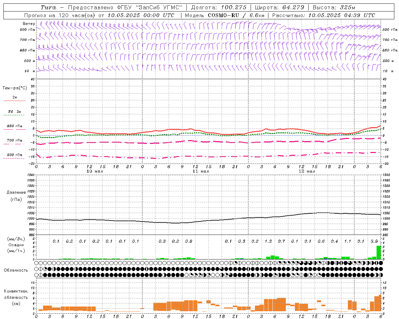This screenshot has height=319, width=399.
Task: Click the "Давление" pressure panel label
Action: coord(16,193)
